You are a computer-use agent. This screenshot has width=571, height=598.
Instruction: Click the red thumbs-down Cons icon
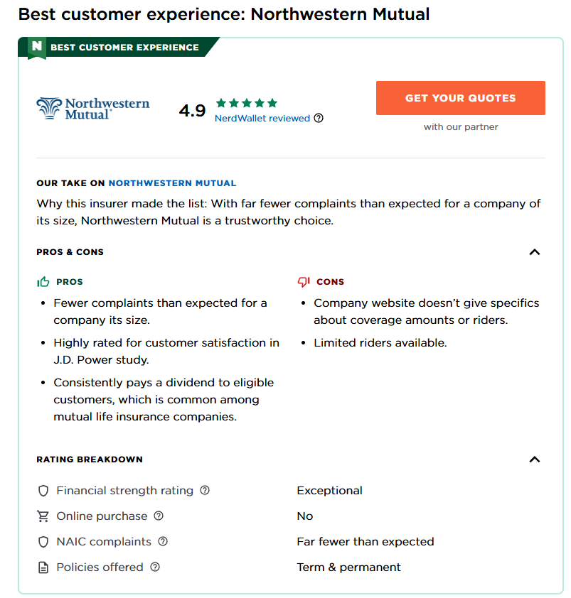pyautogui.click(x=304, y=281)
